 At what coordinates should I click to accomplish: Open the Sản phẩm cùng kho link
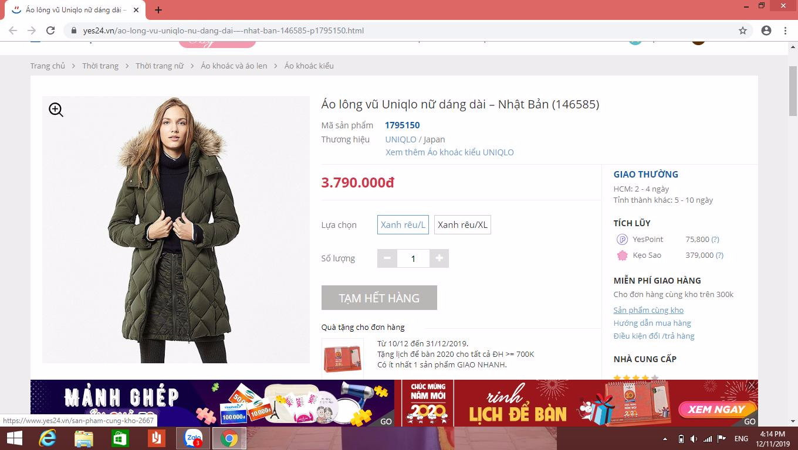pos(648,310)
